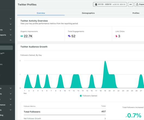Expand the sidebar section ending in 'mance'
The height and width of the screenshot is (120, 144).
pyautogui.click(x=11, y=105)
